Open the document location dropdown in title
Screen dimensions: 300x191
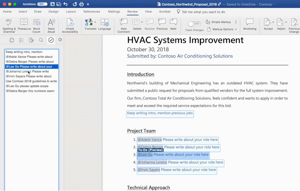point(274,4)
